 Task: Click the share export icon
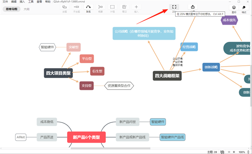193,7
